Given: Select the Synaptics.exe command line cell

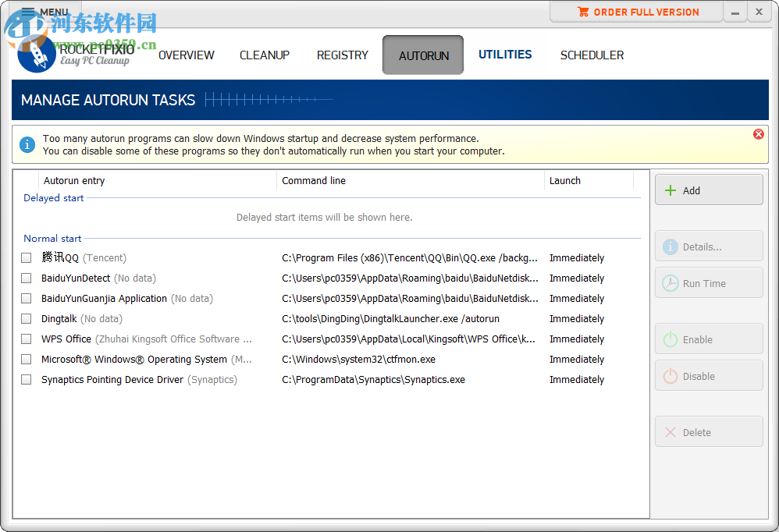Looking at the screenshot, I should [374, 380].
